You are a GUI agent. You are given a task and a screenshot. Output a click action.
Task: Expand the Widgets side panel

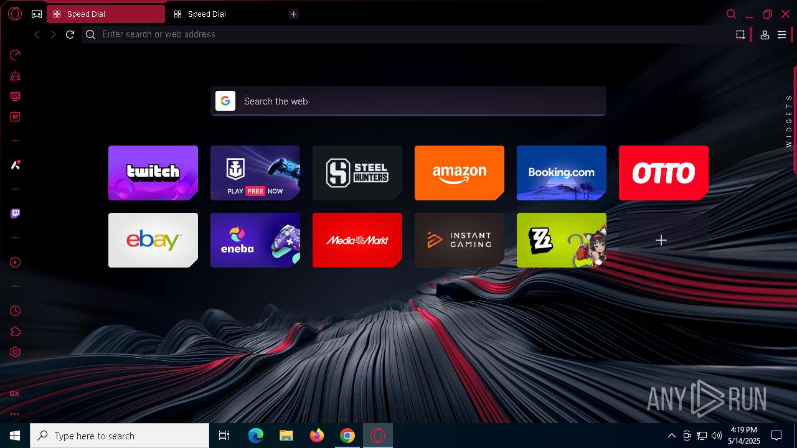pos(789,121)
